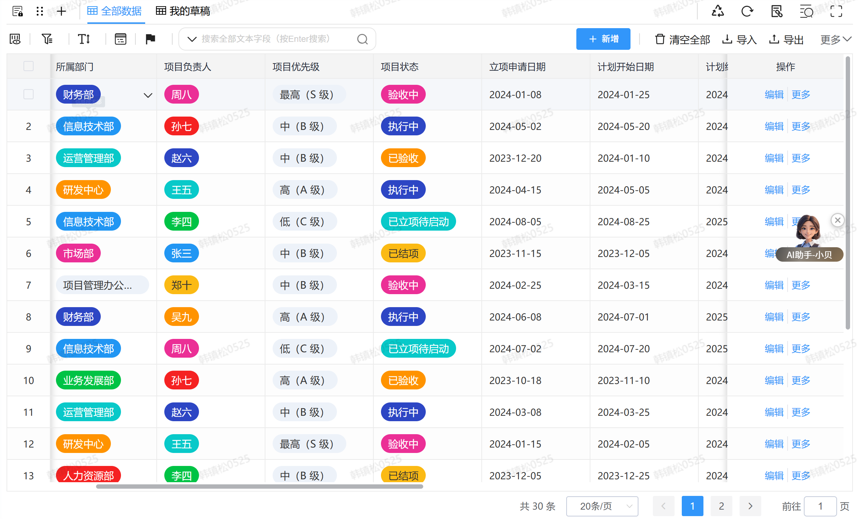Click 人力资源部 tag in row 13
This screenshot has height=519, width=858.
pos(88,475)
